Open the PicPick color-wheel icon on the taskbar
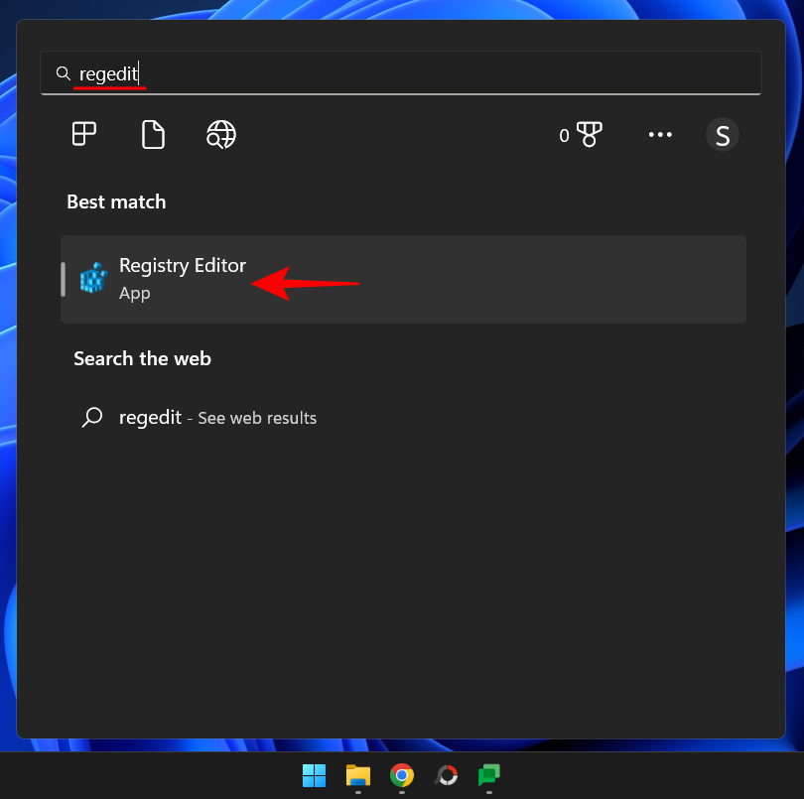 coord(446,776)
